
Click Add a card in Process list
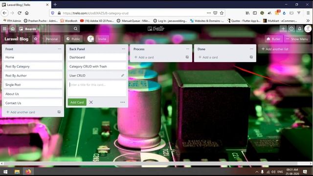[x=144, y=57]
